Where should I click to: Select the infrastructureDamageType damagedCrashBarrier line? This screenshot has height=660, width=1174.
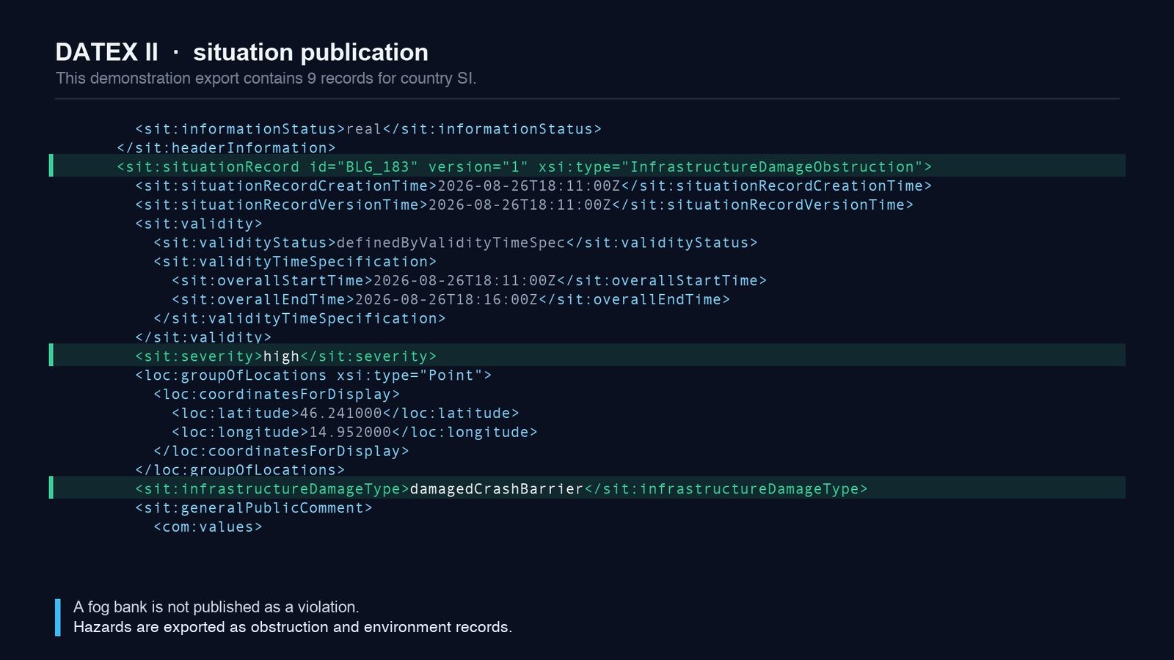pos(587,488)
